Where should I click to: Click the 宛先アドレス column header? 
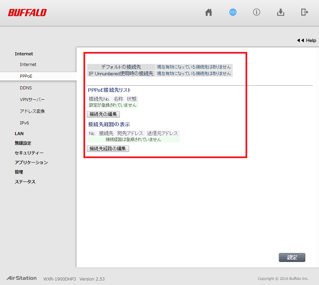coord(130,133)
